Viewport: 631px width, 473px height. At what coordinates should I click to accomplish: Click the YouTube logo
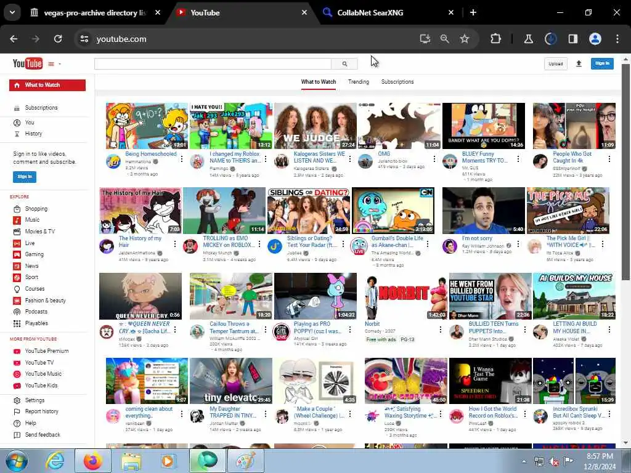(27, 63)
